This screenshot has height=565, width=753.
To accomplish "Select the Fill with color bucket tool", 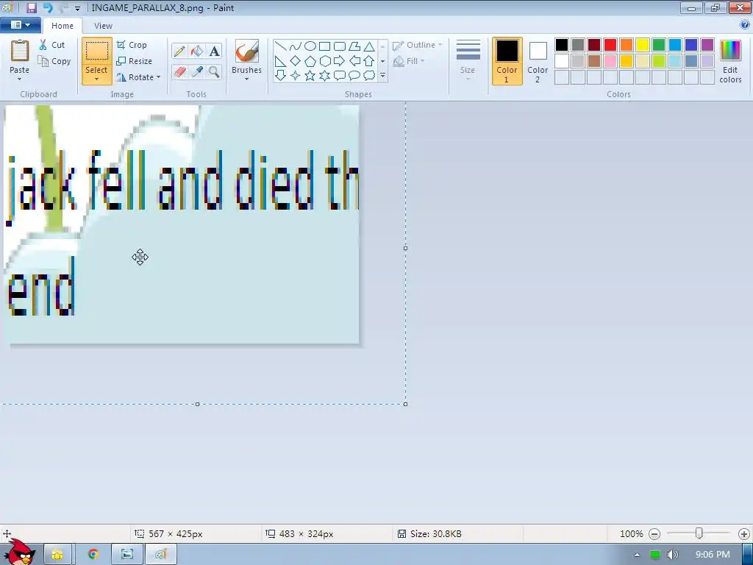I will pos(197,51).
